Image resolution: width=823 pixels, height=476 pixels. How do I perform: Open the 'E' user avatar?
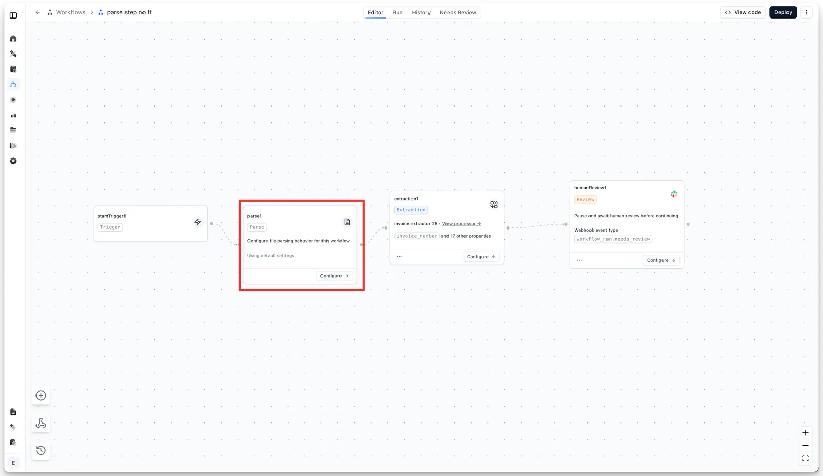[13, 463]
